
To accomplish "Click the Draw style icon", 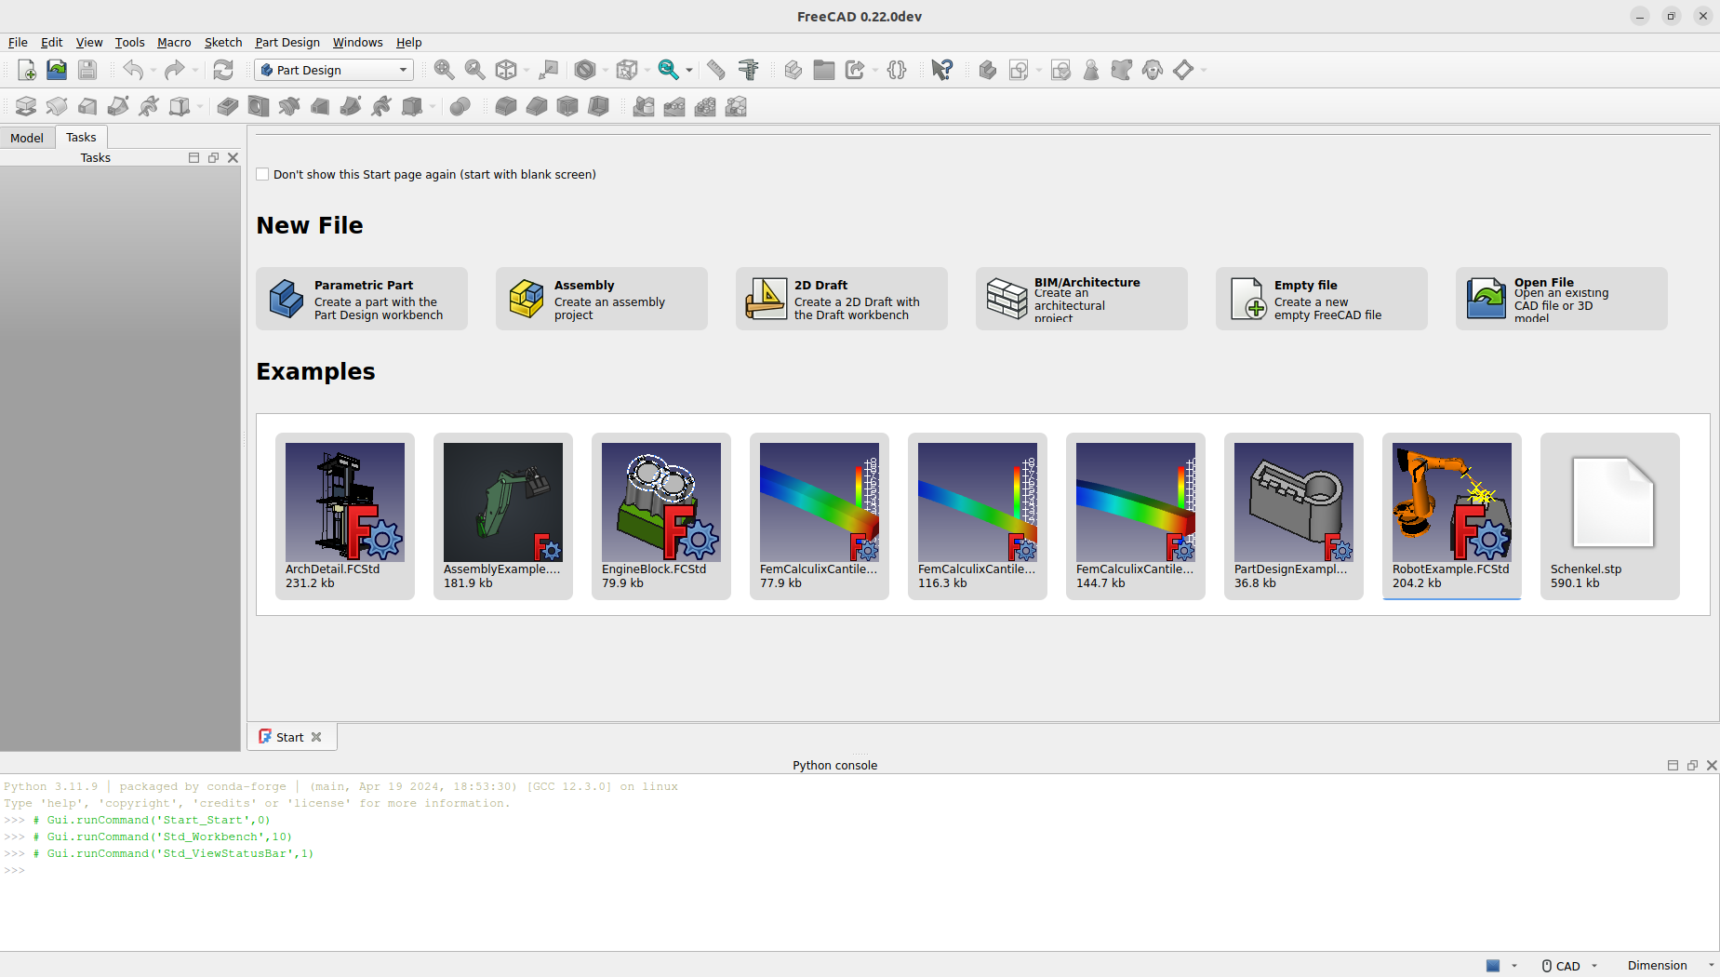I will coord(585,70).
